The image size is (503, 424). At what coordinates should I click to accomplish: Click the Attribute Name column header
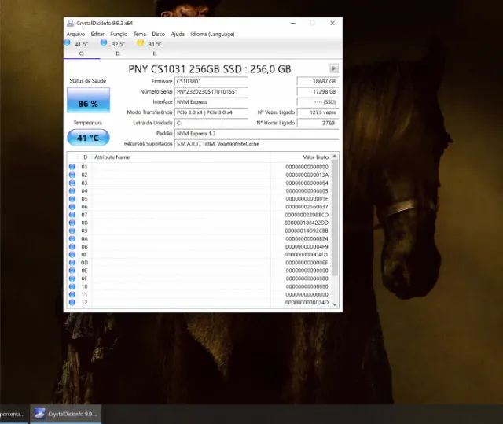182,157
